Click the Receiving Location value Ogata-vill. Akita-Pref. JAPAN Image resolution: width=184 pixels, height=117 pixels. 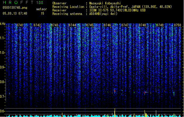click(x=115, y=7)
